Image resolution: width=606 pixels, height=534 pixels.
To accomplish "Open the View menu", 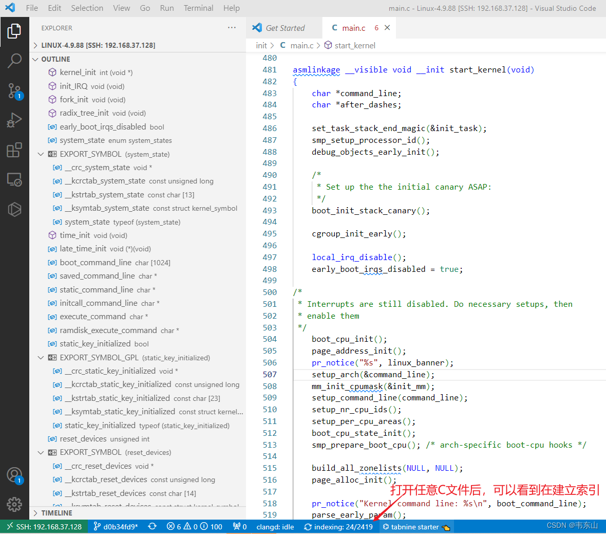I will pyautogui.click(x=121, y=8).
